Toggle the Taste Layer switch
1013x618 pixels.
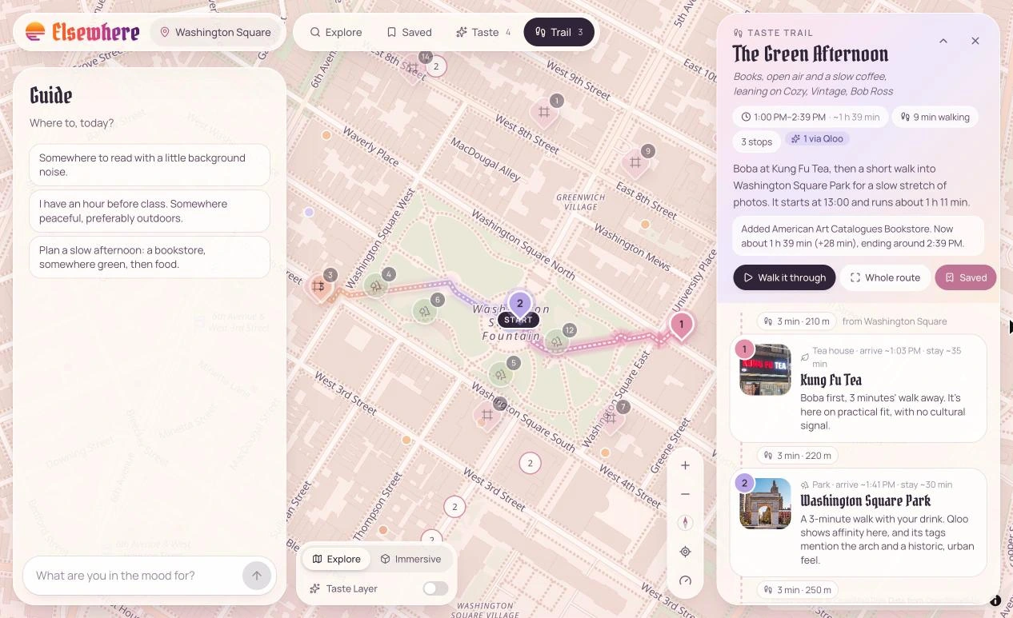click(435, 588)
